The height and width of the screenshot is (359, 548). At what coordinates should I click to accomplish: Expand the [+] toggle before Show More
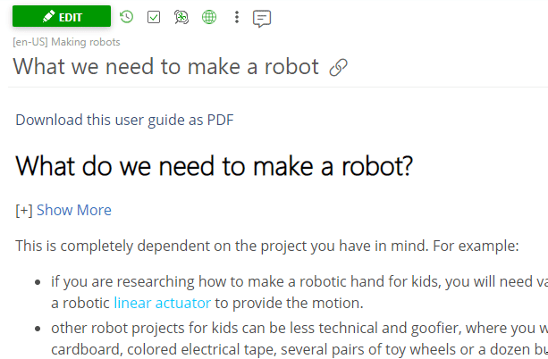[24, 211]
